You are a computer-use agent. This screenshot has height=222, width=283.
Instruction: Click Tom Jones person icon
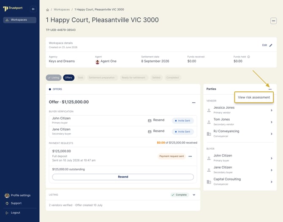coord(209,122)
